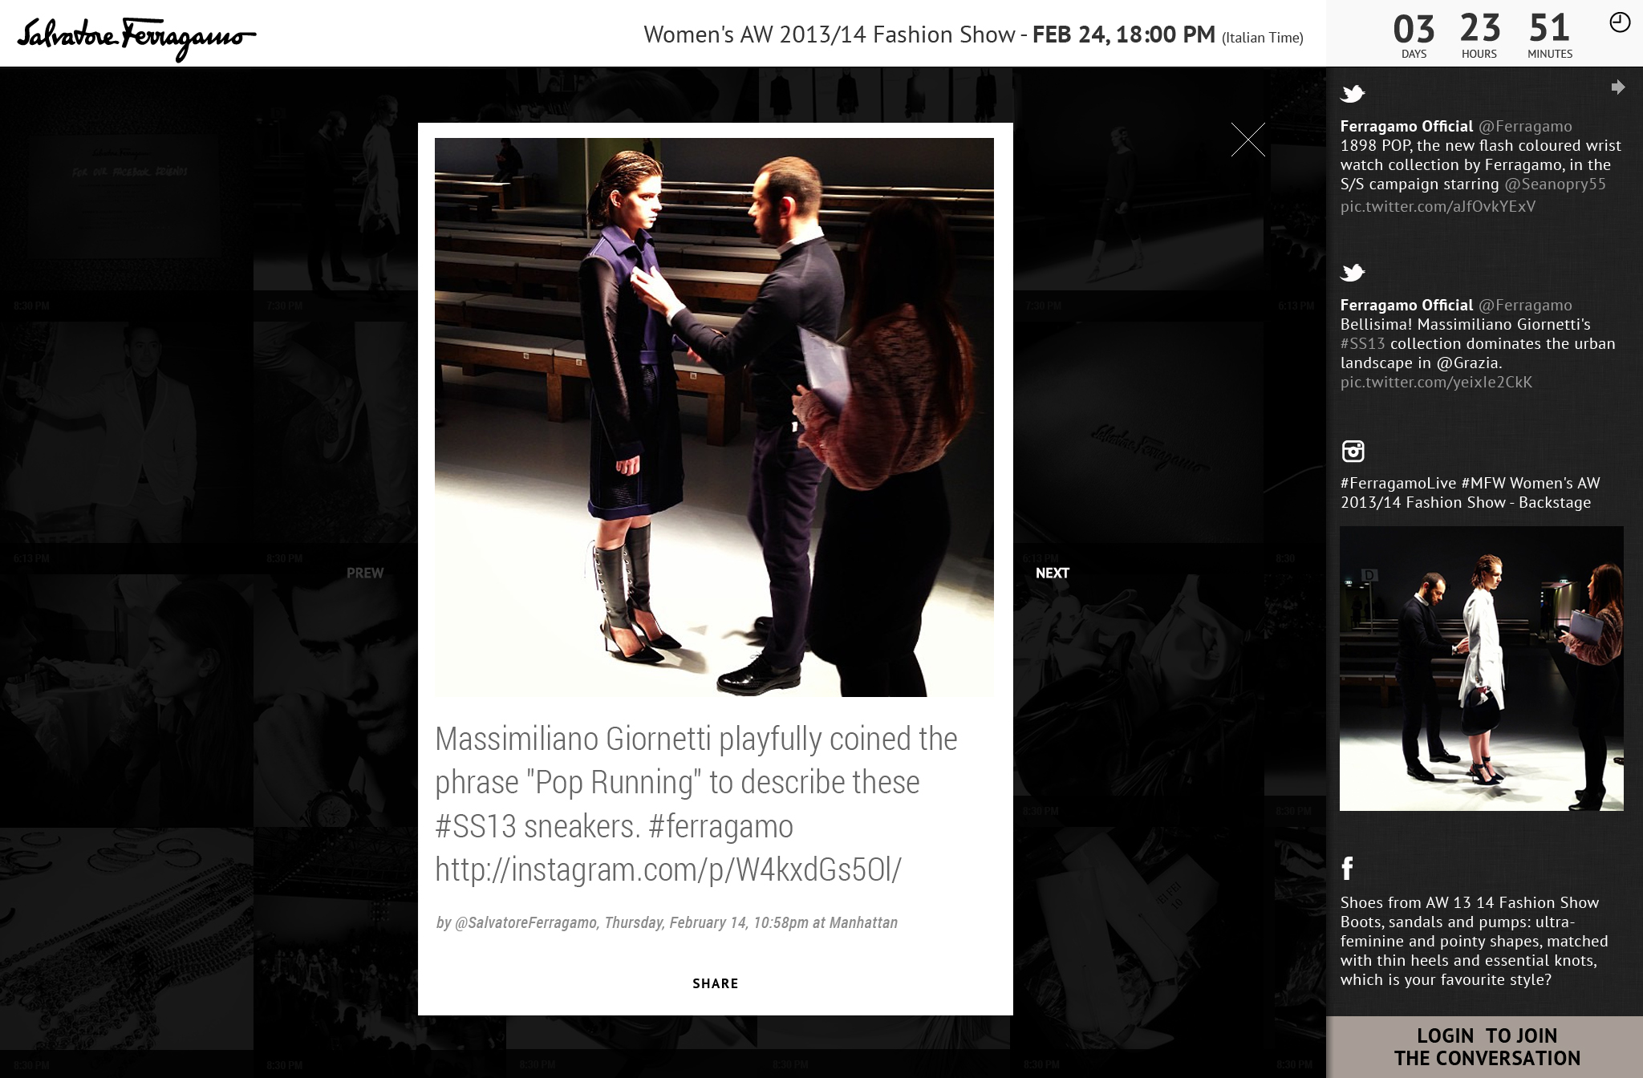Click the @Ferragamo handle on the 1898 POP tweet

(1525, 126)
